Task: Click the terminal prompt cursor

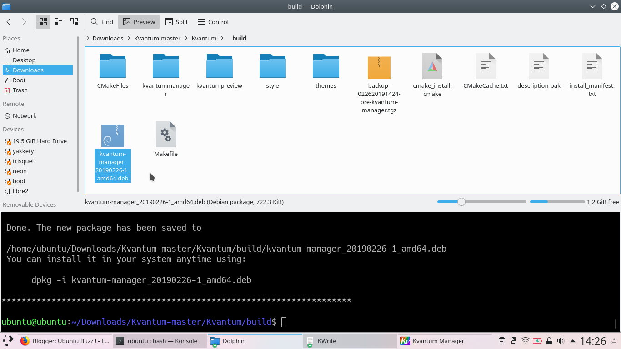Action: tap(284, 322)
